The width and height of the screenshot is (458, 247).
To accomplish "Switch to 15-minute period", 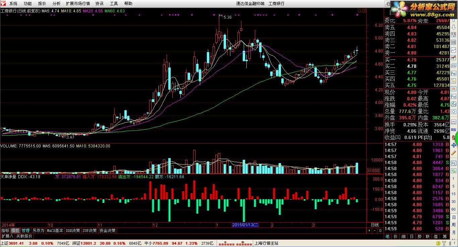I will click(454, 194).
